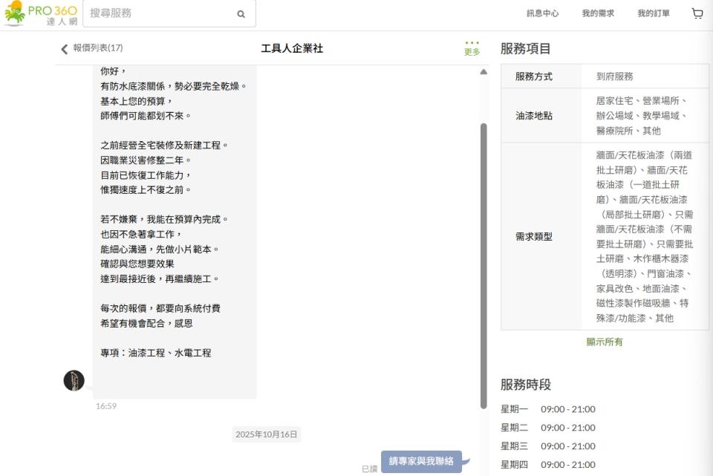This screenshot has width=713, height=476.
Task: Click the PRO360 達人網 logo
Action: tap(40, 13)
